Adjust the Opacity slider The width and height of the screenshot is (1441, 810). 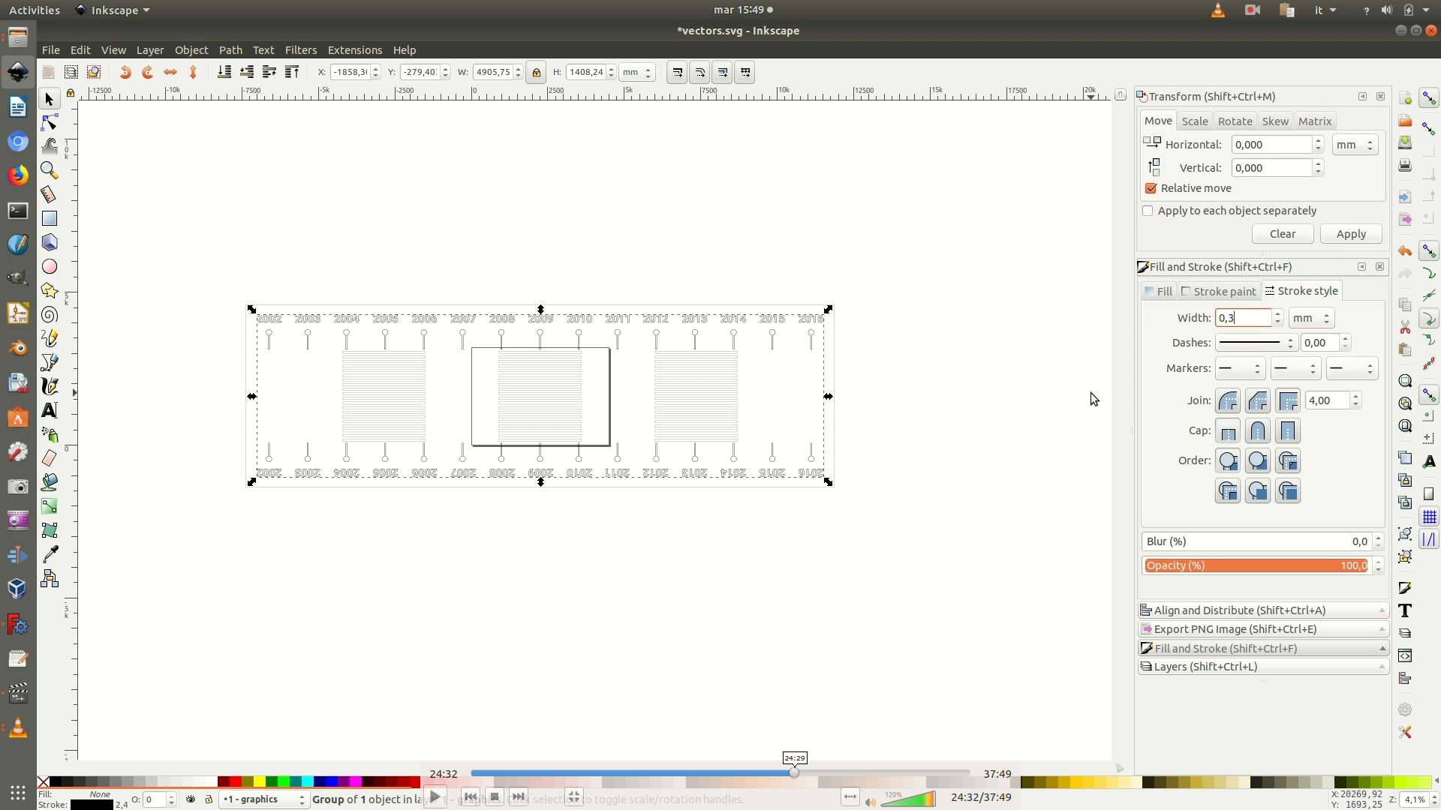1256,565
